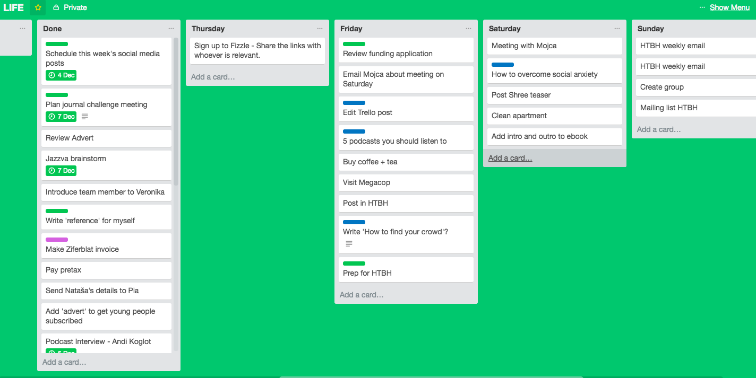
Task: Open Write 'reference' for myself card
Action: (107, 217)
